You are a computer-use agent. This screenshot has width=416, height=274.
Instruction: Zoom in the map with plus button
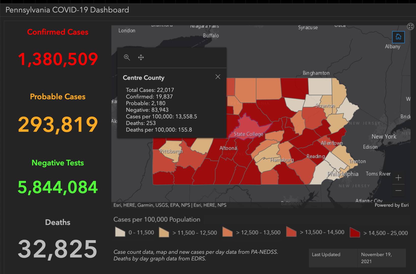pos(398,178)
